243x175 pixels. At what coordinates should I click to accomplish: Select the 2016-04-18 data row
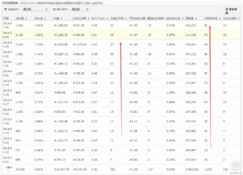[121, 93]
